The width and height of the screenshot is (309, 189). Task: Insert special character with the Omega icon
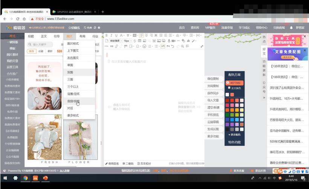(138, 46)
